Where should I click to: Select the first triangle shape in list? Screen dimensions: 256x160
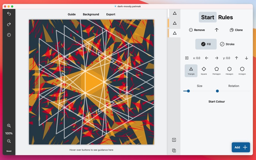(175, 13)
